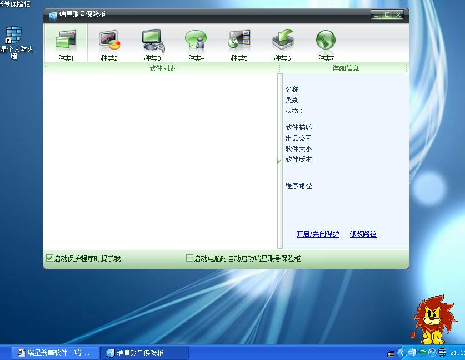This screenshot has height=360, width=465.
Task: Open the 种类7 globe category
Action: pos(326,42)
